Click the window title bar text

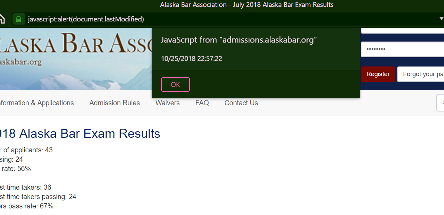(247, 5)
